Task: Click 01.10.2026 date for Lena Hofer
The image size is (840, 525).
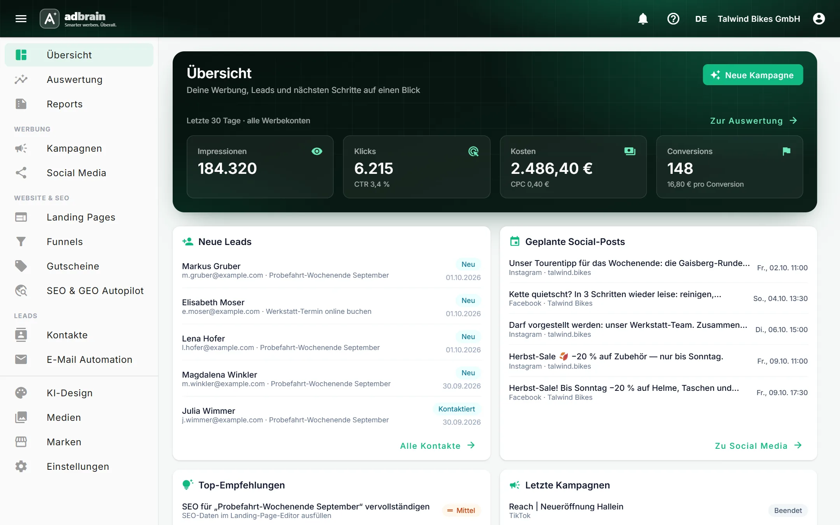Action: tap(463, 350)
